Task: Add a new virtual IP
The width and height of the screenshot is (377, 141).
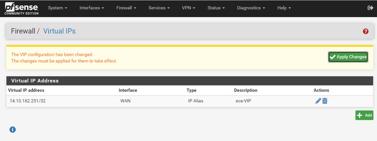Action: tap(364, 115)
